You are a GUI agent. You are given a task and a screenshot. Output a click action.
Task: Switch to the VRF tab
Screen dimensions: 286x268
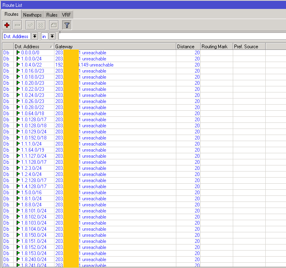pyautogui.click(x=66, y=15)
